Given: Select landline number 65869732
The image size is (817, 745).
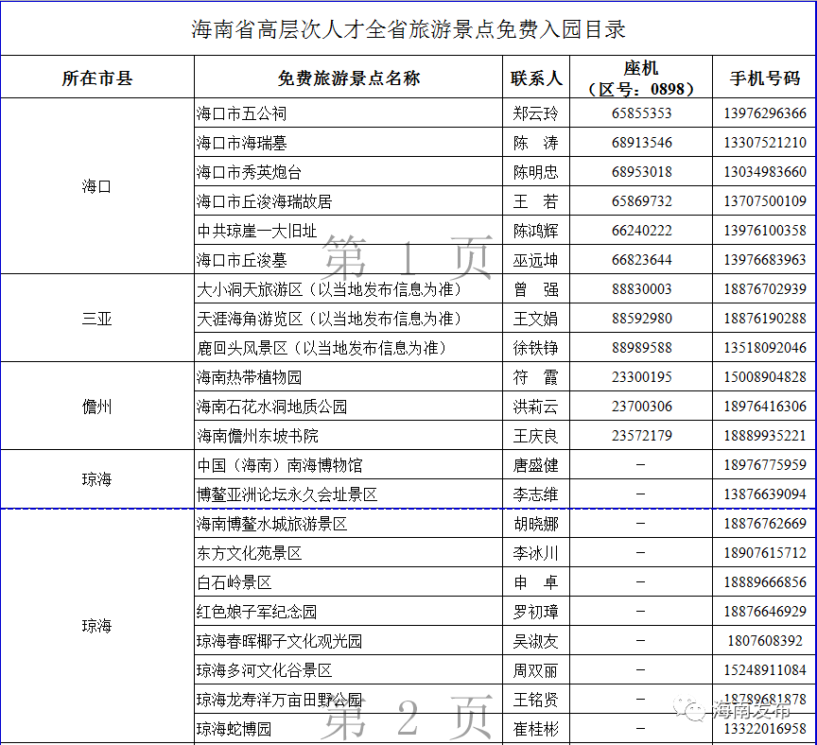Looking at the screenshot, I should click(x=641, y=200).
